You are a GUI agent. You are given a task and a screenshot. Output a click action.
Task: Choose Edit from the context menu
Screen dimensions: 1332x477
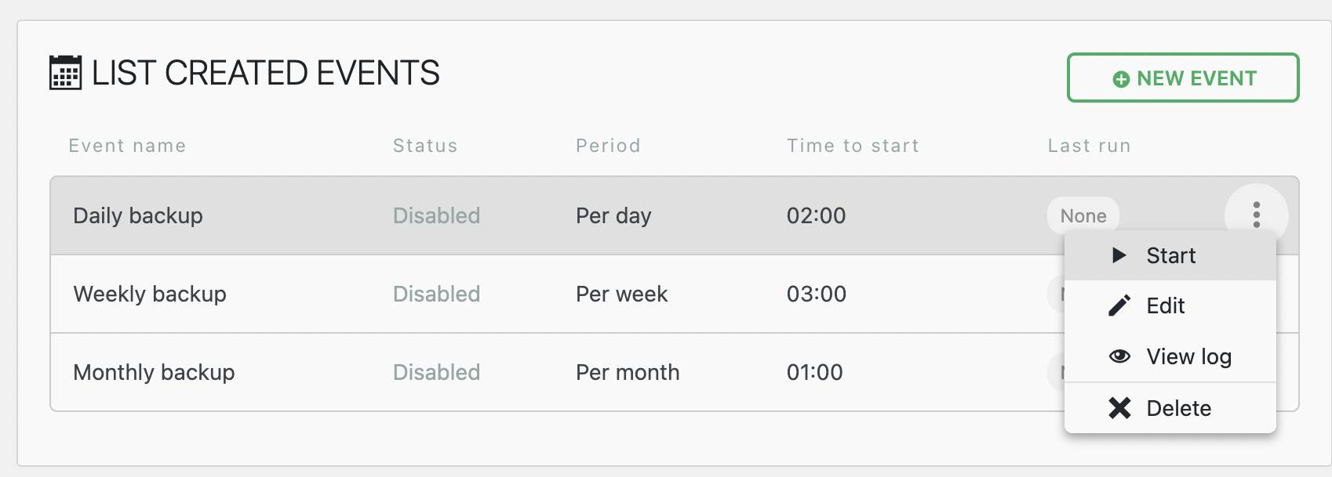tap(1165, 305)
